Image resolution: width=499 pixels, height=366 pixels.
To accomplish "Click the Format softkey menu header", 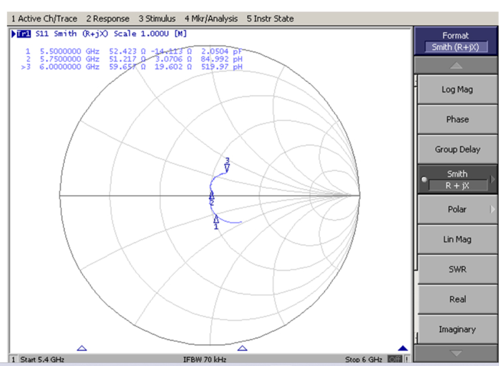I will 456,41.
